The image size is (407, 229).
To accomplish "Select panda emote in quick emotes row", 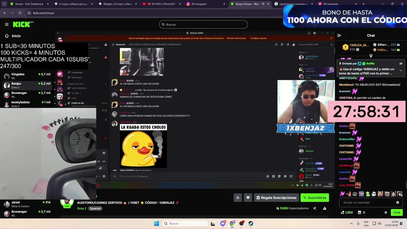I will 374,194.
